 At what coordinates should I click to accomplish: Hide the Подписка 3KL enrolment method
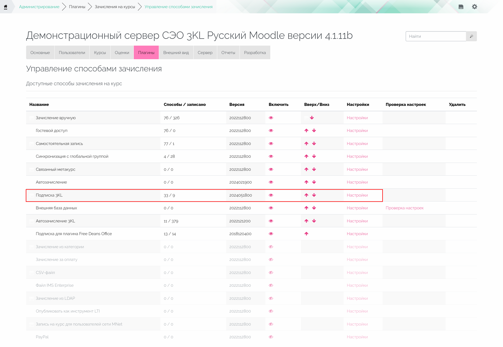point(271,195)
